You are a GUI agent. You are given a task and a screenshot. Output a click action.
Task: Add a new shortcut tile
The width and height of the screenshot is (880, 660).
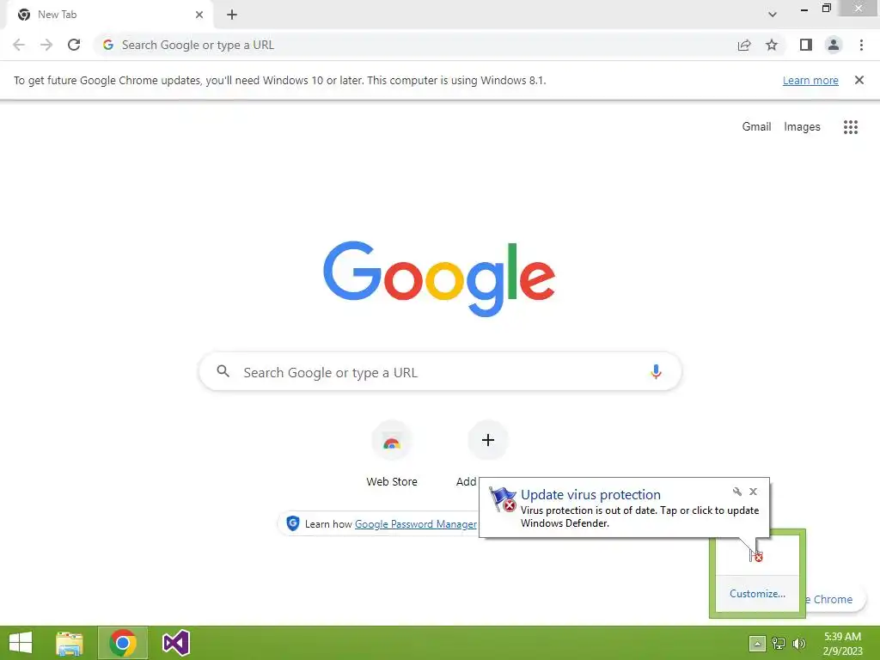pos(488,440)
